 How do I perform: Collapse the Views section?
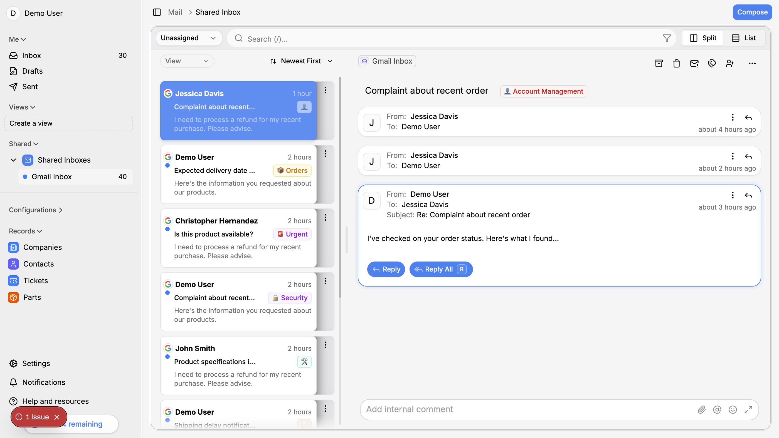[x=22, y=107]
